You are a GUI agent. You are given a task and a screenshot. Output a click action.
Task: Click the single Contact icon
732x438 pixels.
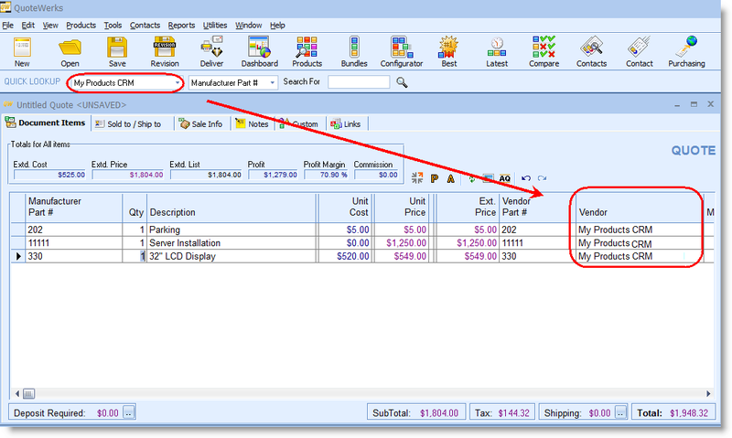[639, 52]
